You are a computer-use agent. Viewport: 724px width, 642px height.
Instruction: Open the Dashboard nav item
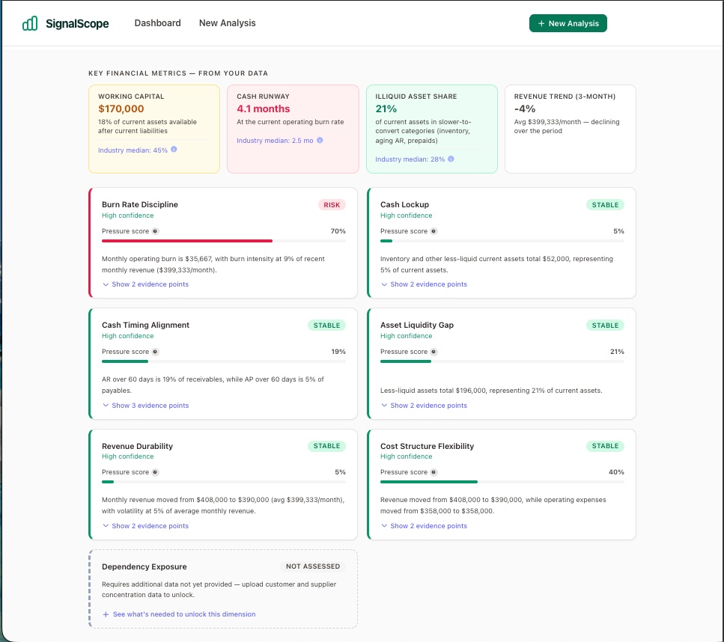(x=157, y=23)
